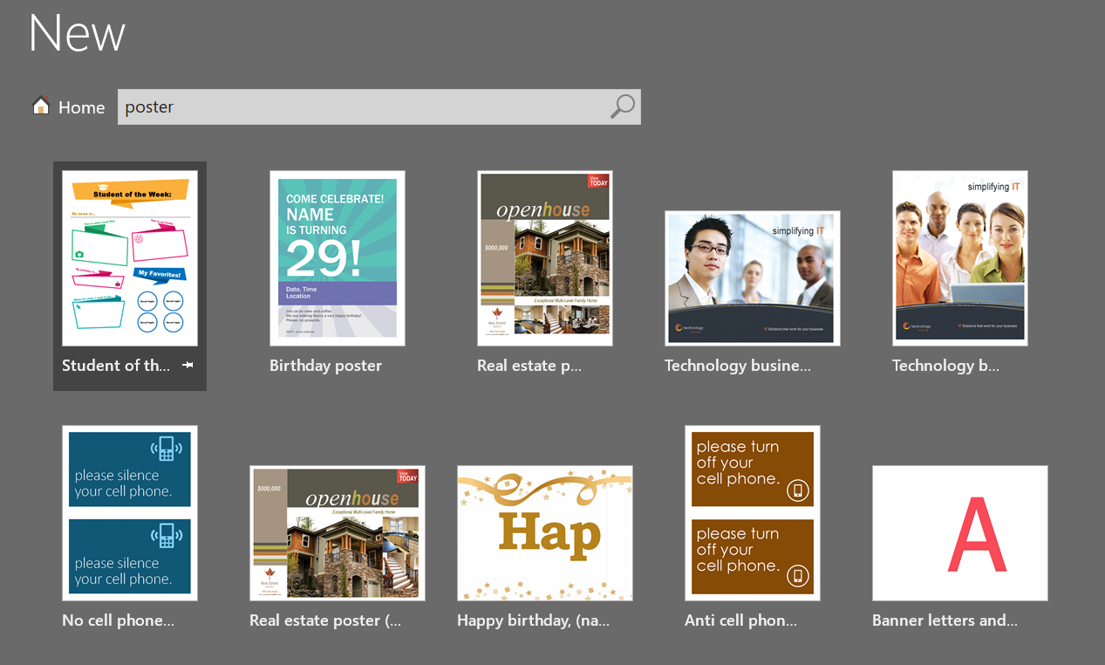The width and height of the screenshot is (1105, 665).
Task: Select the Real estate open house poster
Action: [544, 257]
